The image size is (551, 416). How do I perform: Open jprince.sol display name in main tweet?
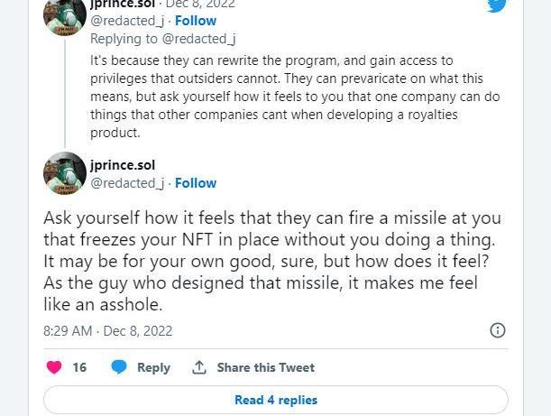click(x=122, y=165)
